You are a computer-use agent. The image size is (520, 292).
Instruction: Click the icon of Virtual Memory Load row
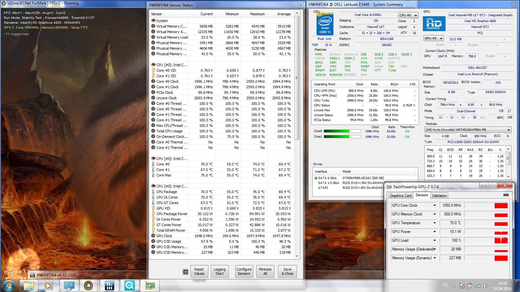pyautogui.click(x=153, y=37)
